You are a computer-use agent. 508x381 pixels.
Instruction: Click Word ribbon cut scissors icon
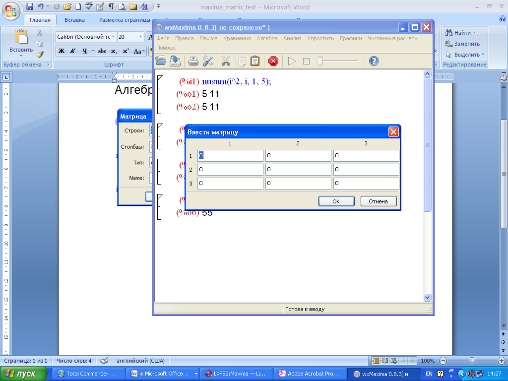pyautogui.click(x=40, y=33)
